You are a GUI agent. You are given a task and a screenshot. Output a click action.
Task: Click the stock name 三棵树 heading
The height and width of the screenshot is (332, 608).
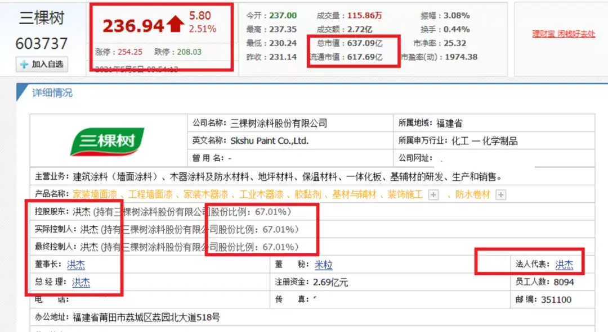point(42,18)
